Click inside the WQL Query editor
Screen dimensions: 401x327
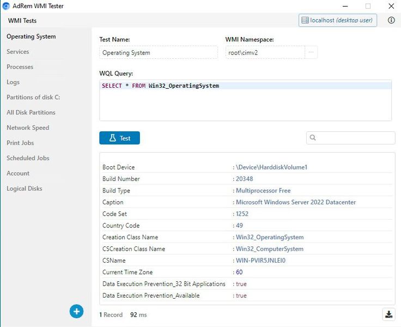pyautogui.click(x=245, y=104)
